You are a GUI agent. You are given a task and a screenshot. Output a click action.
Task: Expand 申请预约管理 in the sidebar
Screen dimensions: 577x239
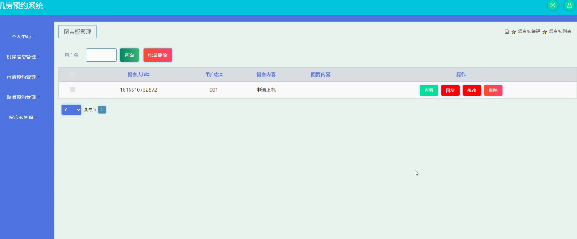23,77
